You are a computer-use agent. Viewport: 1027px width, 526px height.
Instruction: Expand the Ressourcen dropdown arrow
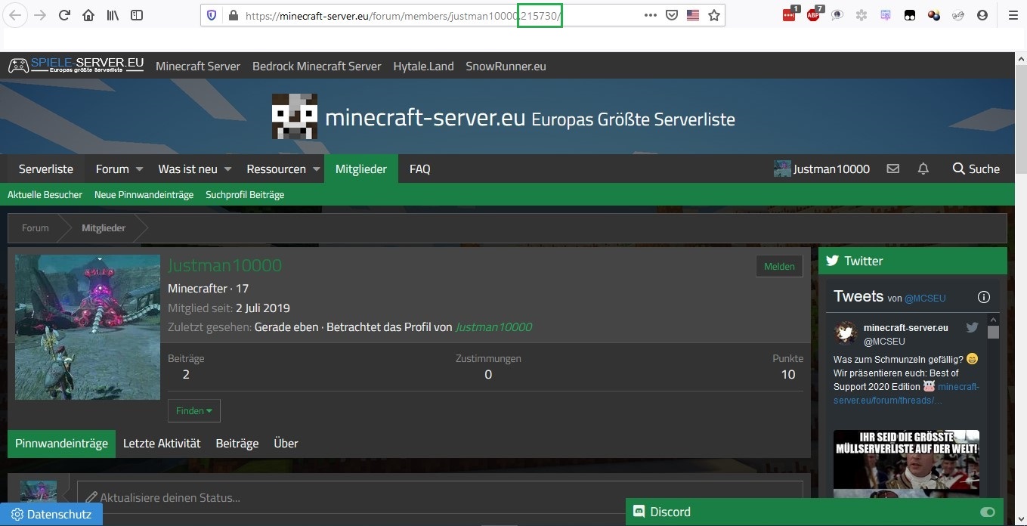point(317,169)
